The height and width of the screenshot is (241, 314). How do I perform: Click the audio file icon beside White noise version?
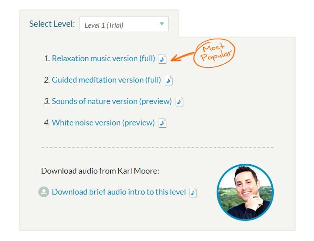tap(163, 123)
